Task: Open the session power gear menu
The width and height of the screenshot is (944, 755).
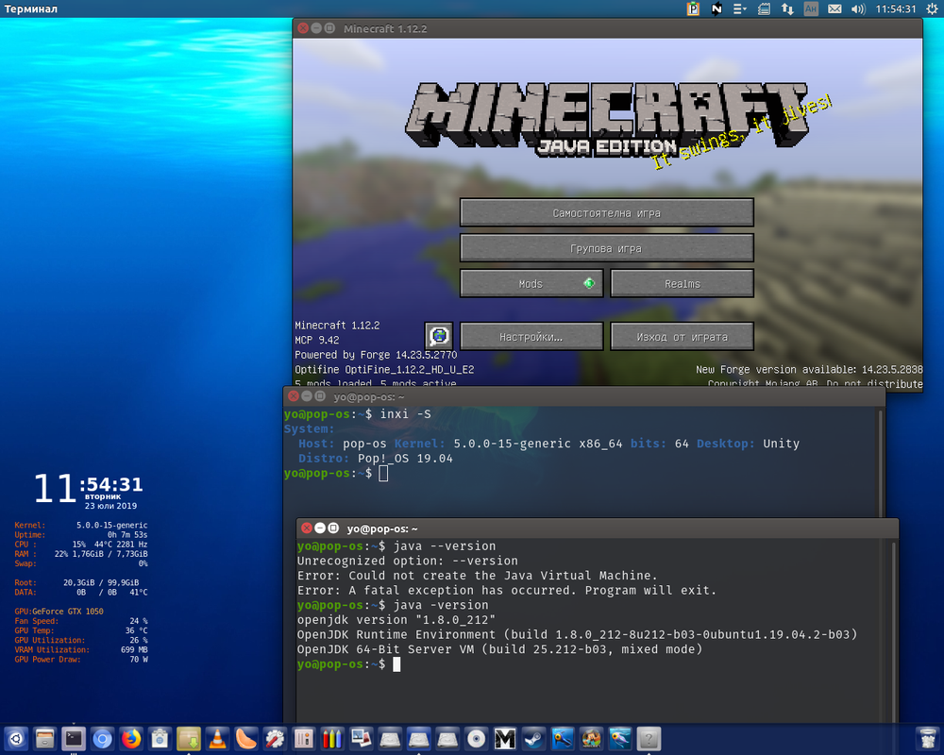Action: [932, 9]
